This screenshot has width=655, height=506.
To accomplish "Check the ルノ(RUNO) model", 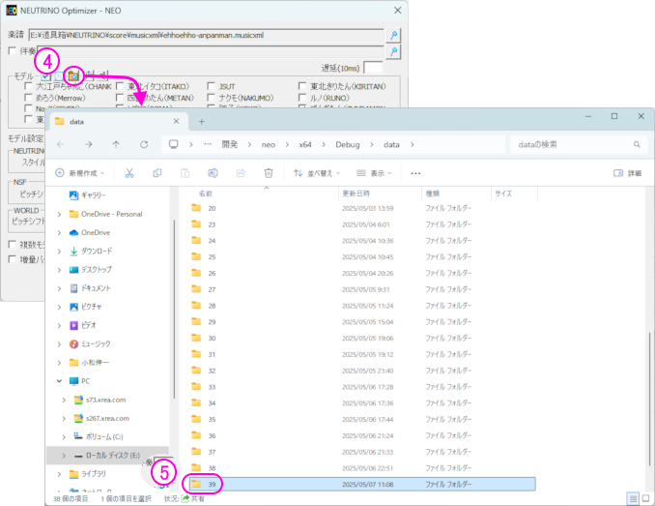I will click(302, 98).
